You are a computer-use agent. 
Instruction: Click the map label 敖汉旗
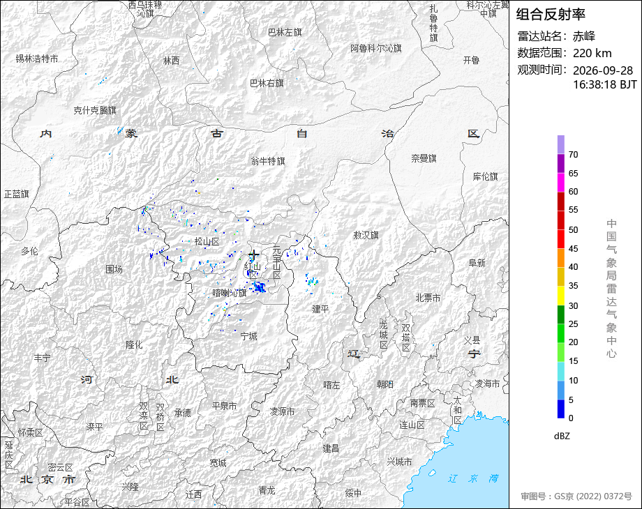pyautogui.click(x=366, y=235)
